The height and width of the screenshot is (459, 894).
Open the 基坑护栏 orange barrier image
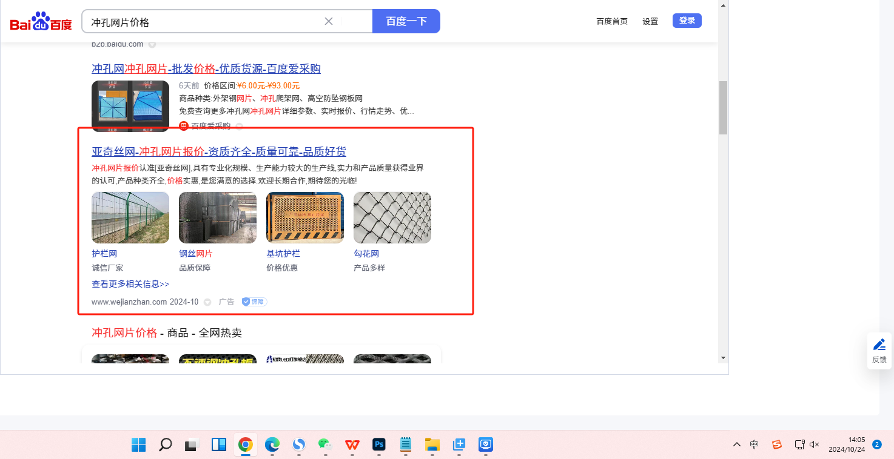tap(305, 217)
